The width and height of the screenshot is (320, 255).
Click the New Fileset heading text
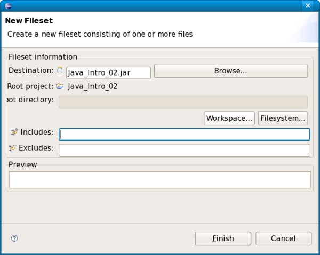point(29,21)
